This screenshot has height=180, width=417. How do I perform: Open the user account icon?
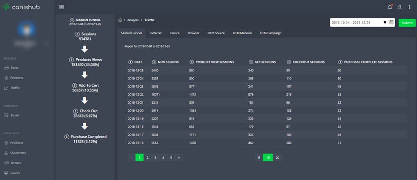pyautogui.click(x=399, y=8)
